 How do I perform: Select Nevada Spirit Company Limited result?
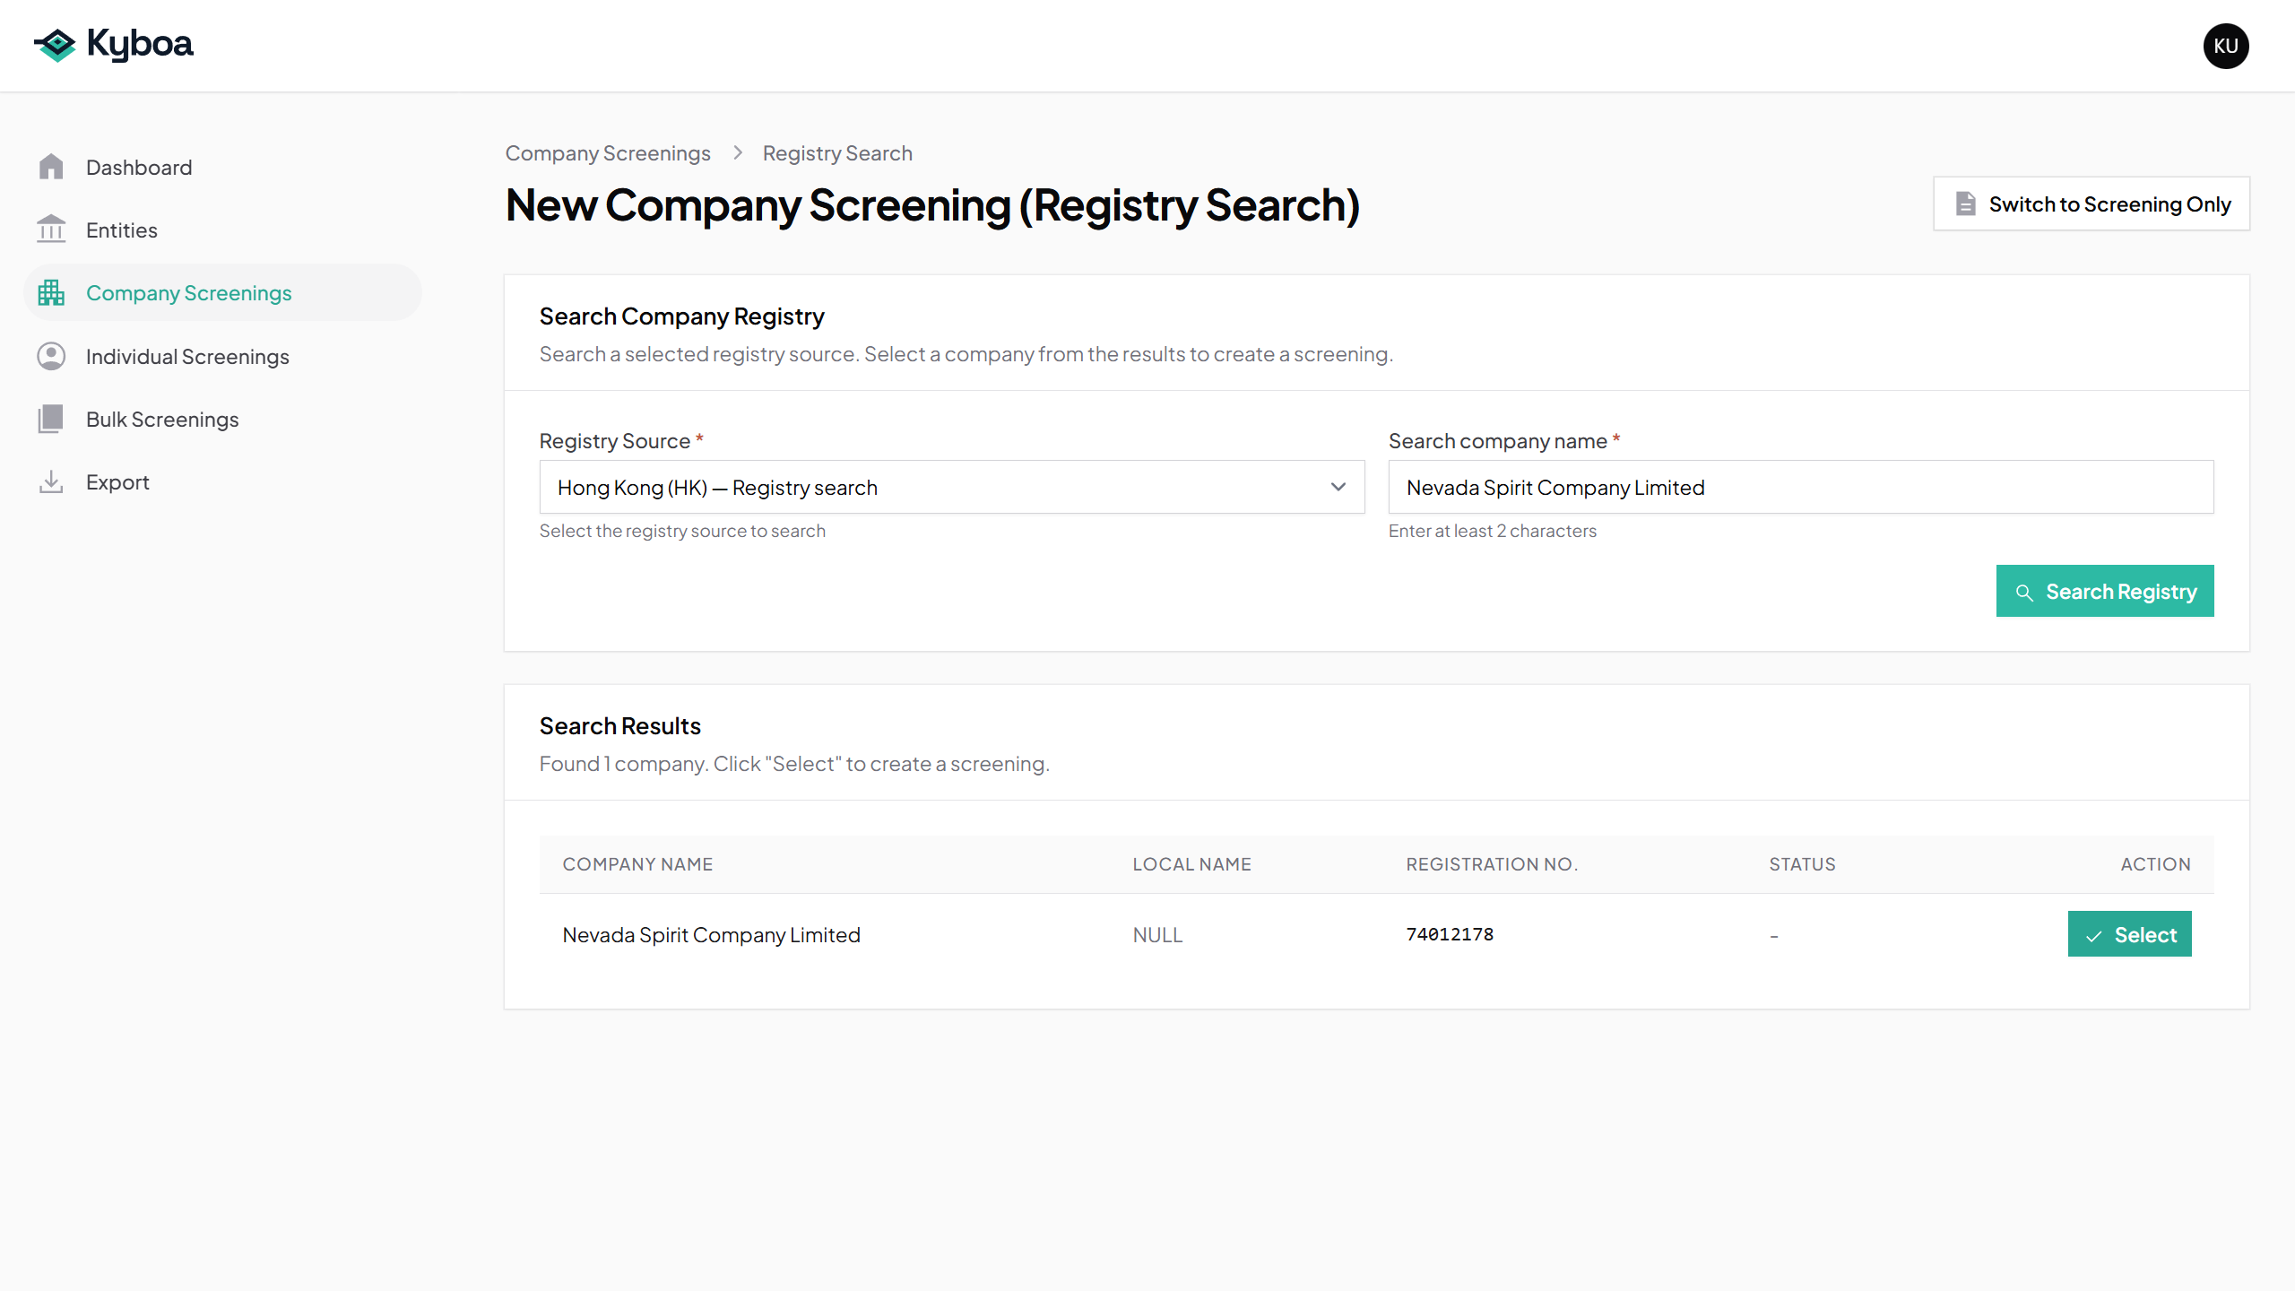click(2129, 934)
